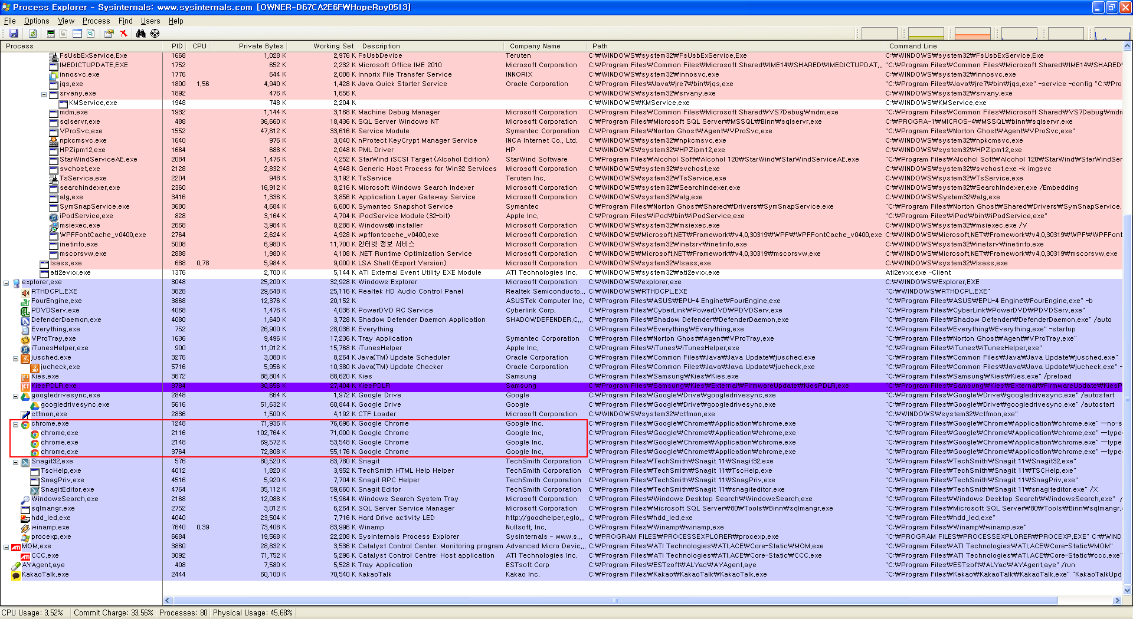Sort by the Company Name column header
Image resolution: width=1133 pixels, height=619 pixels.
coord(546,46)
